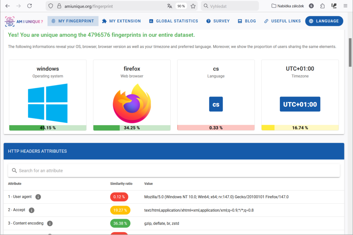353x235 pixels.
Task: Click the Search for an attribute field
Action: [x=174, y=171]
